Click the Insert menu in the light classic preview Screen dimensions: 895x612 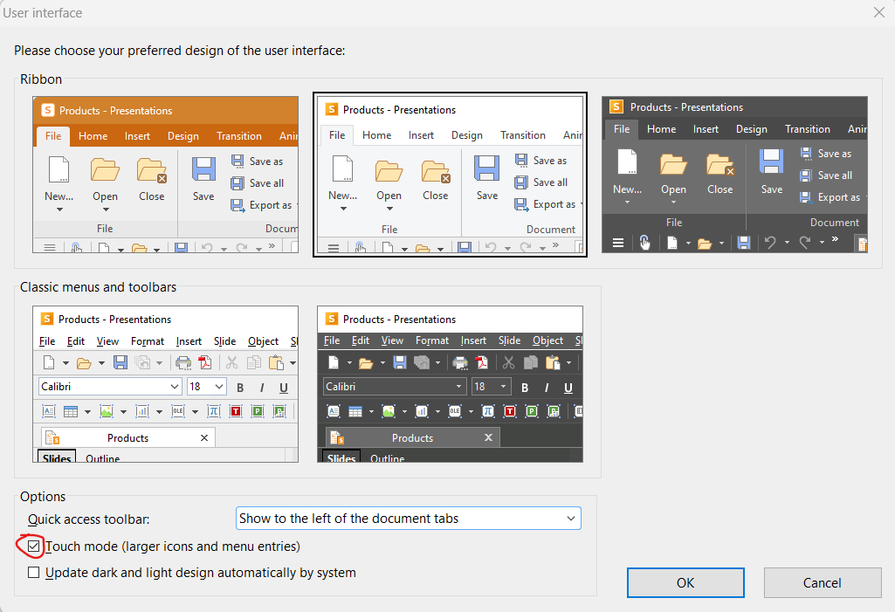point(189,341)
